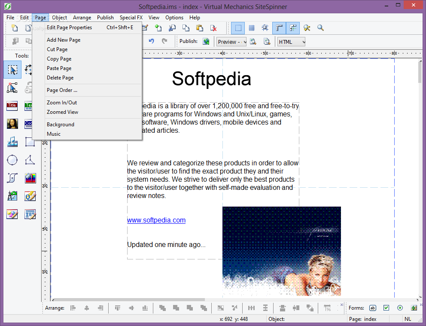Screen dimensions: 426x326
Task: Click the cut scissors toolbar icon
Action: pos(172,28)
